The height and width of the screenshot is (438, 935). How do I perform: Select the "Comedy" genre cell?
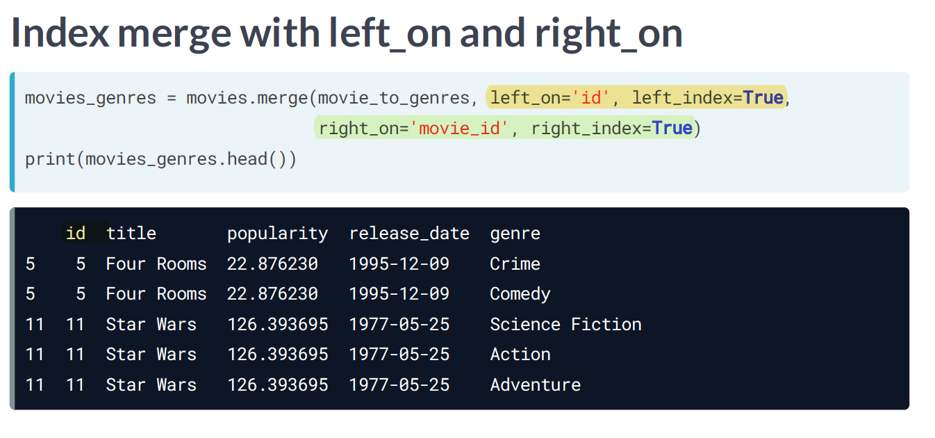pos(520,294)
